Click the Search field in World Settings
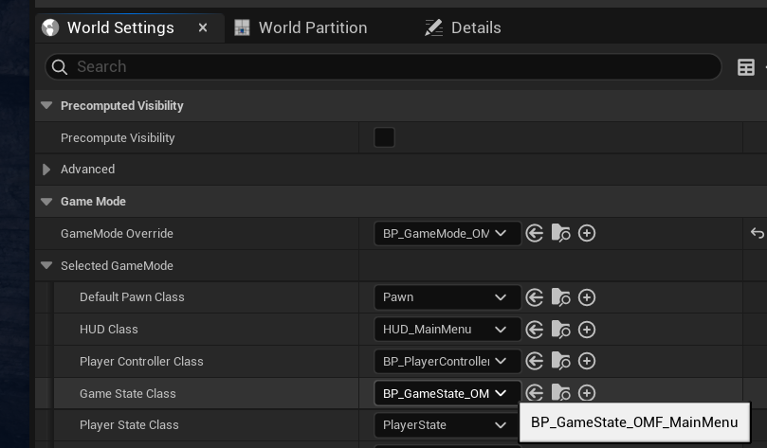Screen dimensions: 767x448 pyautogui.click(x=383, y=67)
